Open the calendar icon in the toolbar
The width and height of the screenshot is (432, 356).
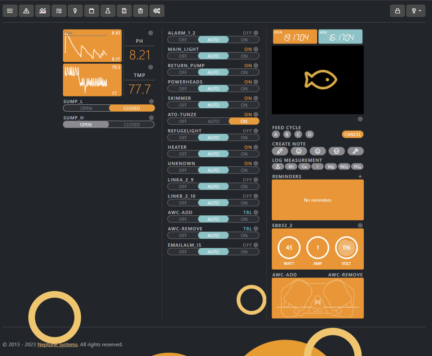pos(91,11)
